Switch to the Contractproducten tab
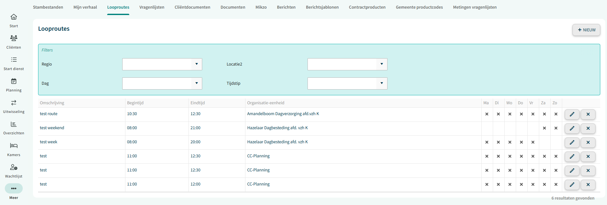607x205 pixels. pos(367,7)
